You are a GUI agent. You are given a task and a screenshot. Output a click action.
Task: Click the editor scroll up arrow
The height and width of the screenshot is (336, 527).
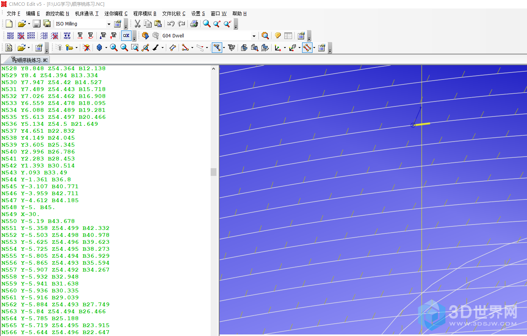(214, 69)
